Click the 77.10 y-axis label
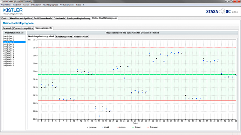The image size is (241, 135). [x=35, y=48]
